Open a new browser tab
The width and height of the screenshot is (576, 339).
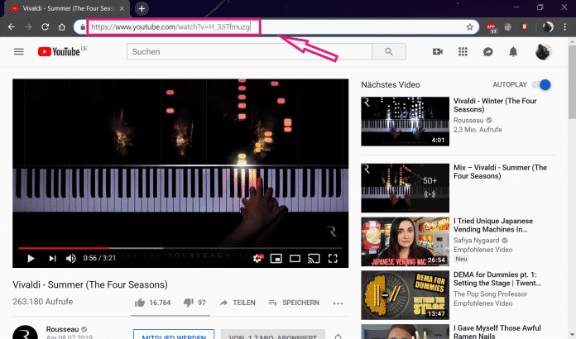point(142,8)
